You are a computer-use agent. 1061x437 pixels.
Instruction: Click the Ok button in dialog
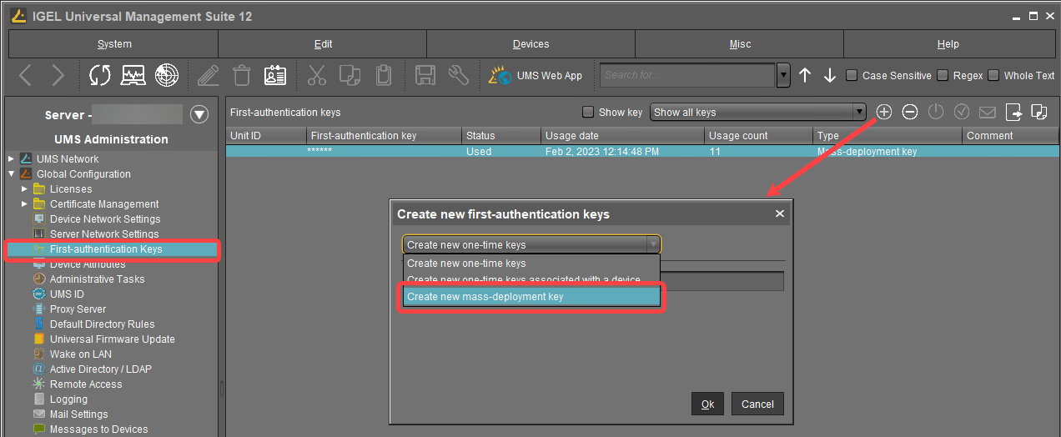707,404
